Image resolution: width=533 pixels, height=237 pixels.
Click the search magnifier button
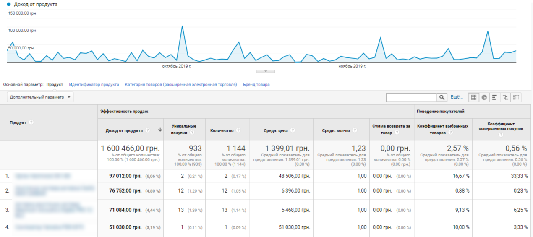pos(442,97)
